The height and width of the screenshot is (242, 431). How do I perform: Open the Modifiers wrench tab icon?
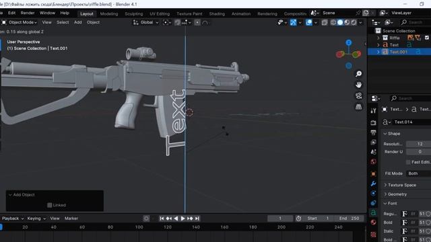click(x=373, y=184)
